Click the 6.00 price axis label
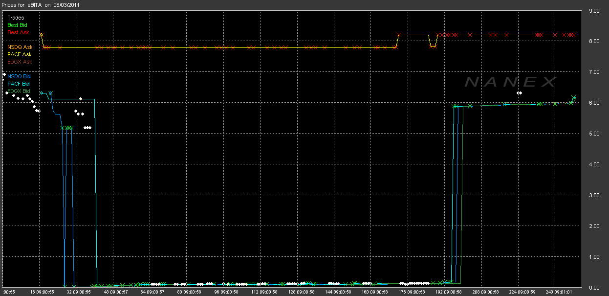 [594, 103]
